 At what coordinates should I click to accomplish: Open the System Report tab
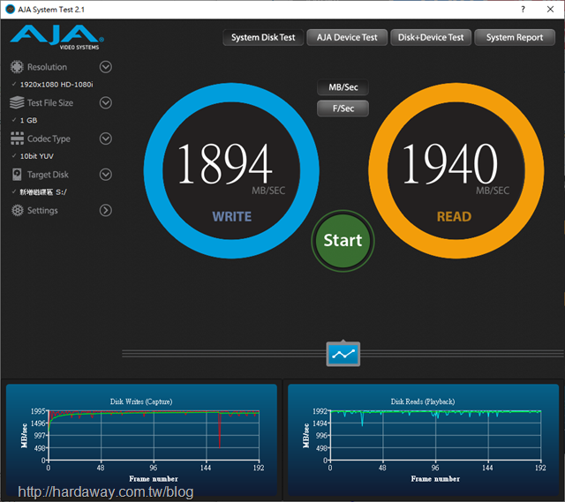(515, 37)
